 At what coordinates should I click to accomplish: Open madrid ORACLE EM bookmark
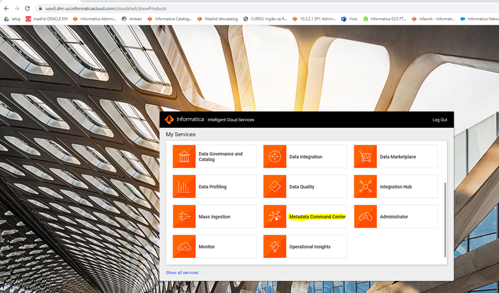tap(47, 19)
